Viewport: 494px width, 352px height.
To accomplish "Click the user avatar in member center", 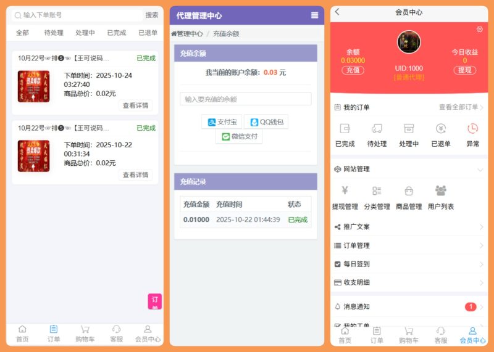I will coord(409,42).
